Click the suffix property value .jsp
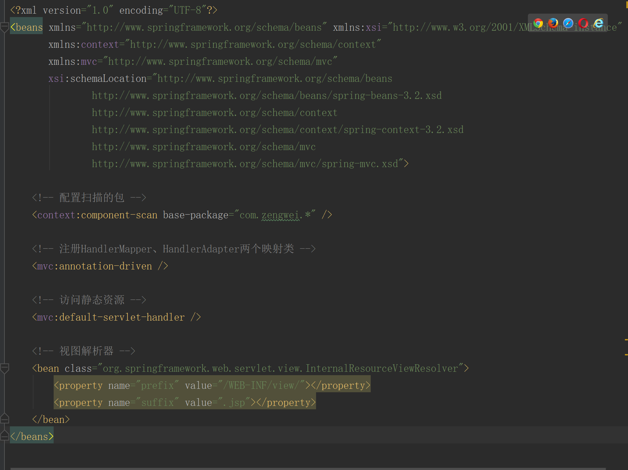Image resolution: width=628 pixels, height=470 pixels. click(233, 402)
